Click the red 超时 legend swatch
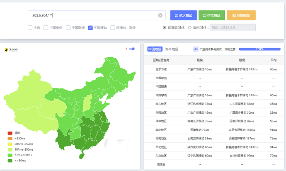The width and height of the screenshot is (286, 171). [x=10, y=133]
